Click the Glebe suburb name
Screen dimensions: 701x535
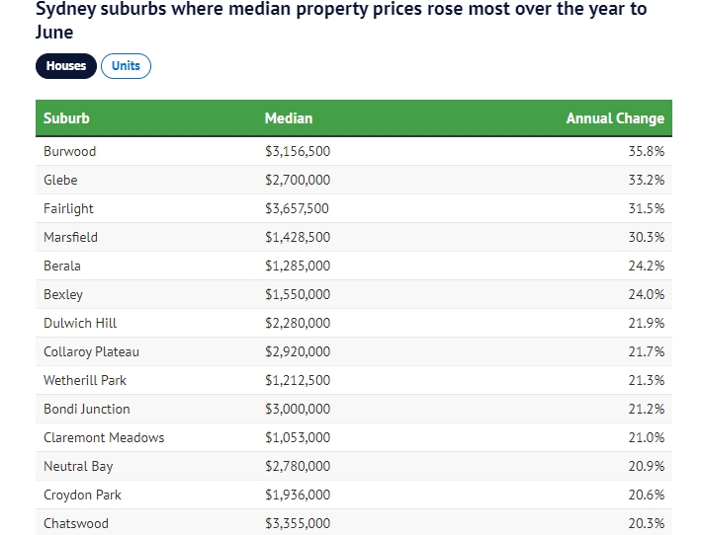pos(60,180)
